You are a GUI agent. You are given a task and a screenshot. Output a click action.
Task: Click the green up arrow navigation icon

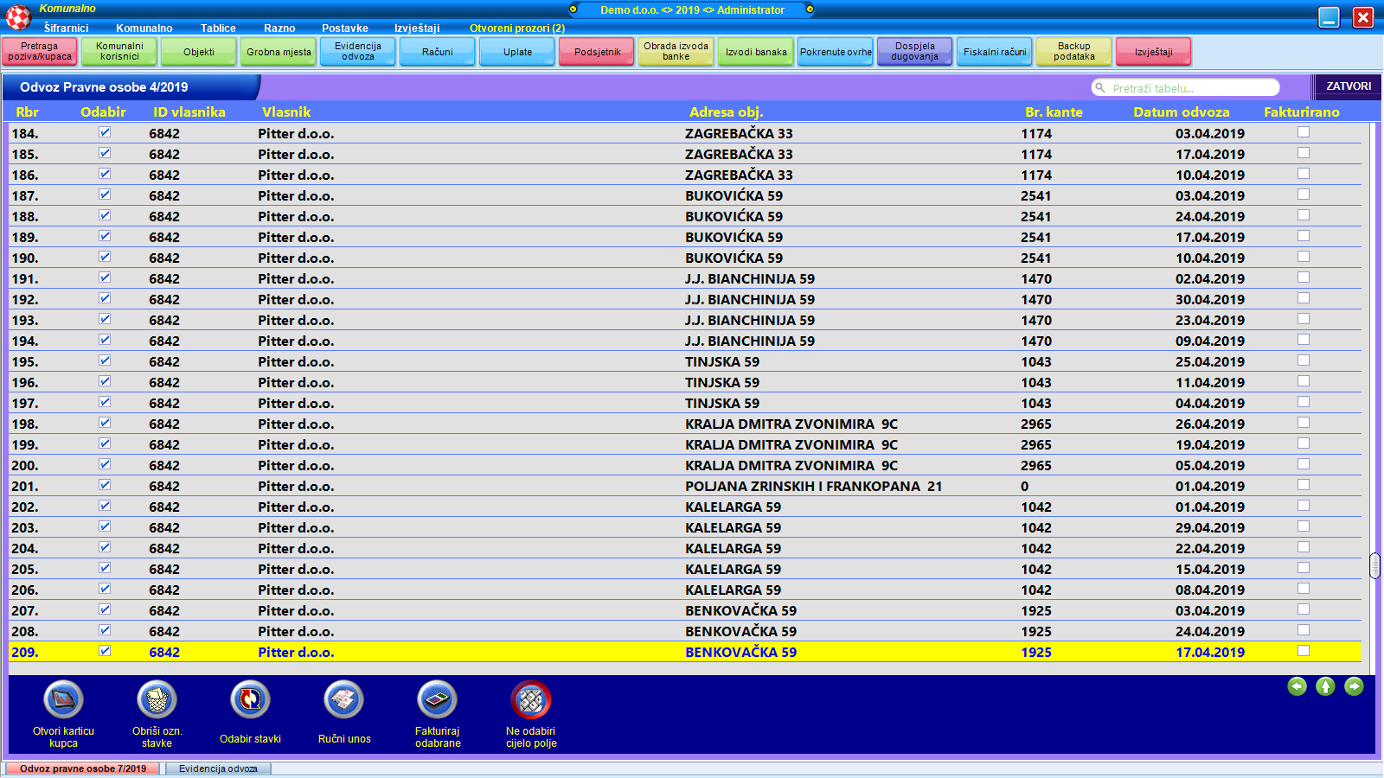click(1325, 686)
